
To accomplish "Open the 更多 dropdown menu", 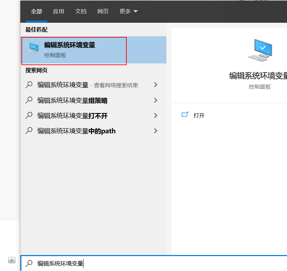I will 128,12.
